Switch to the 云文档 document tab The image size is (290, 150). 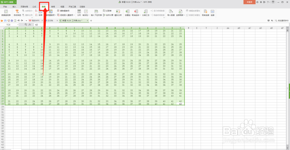[x=50, y=21]
